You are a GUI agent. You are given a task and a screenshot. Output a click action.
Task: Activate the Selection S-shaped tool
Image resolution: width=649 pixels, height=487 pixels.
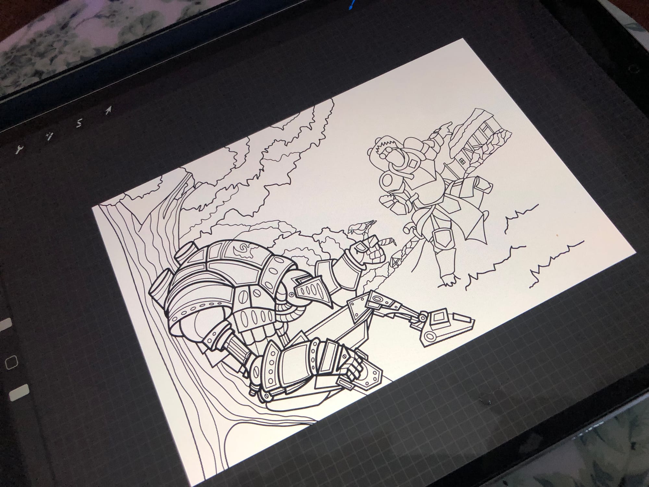tap(79, 123)
